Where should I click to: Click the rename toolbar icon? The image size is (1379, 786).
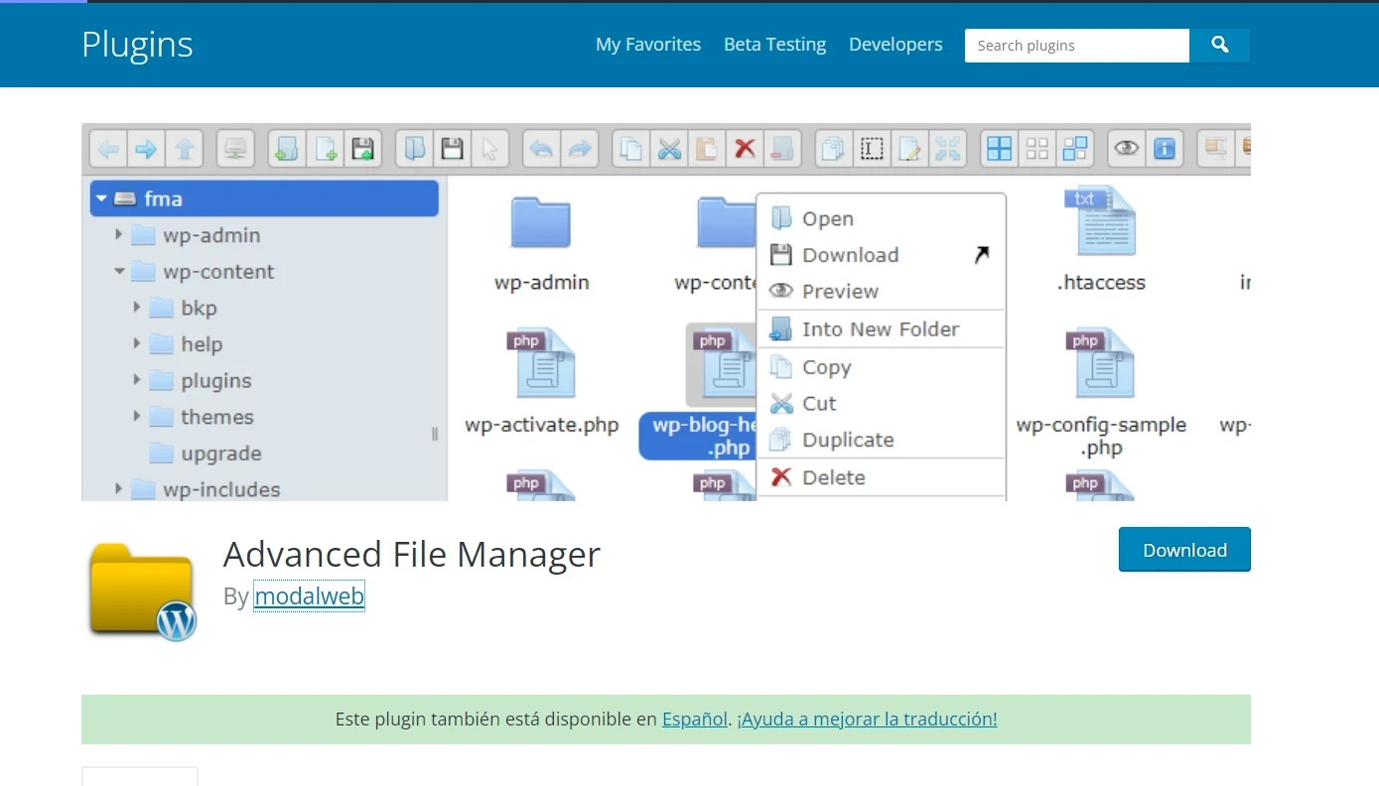(872, 149)
